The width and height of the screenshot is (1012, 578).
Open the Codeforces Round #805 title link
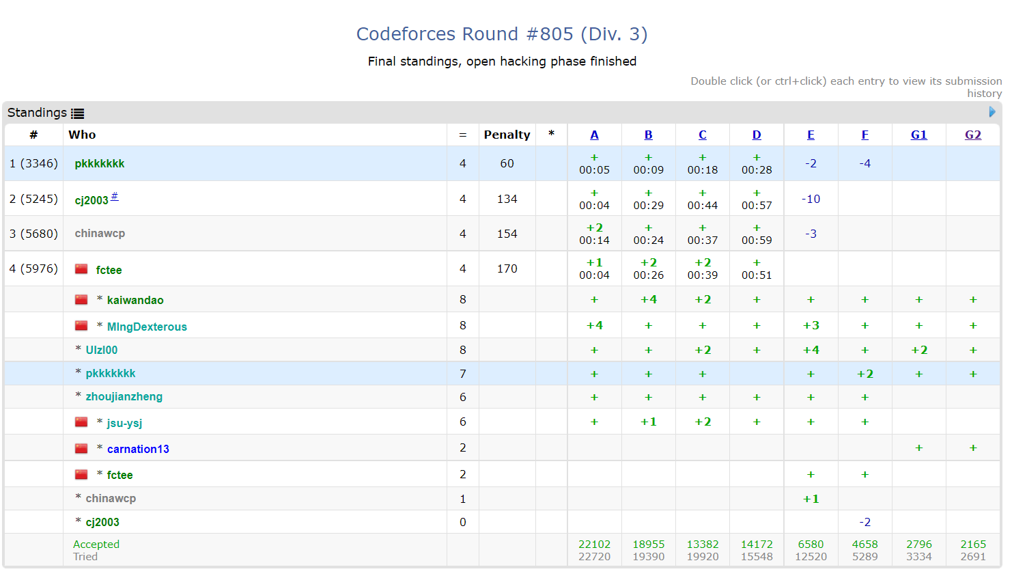coord(502,34)
